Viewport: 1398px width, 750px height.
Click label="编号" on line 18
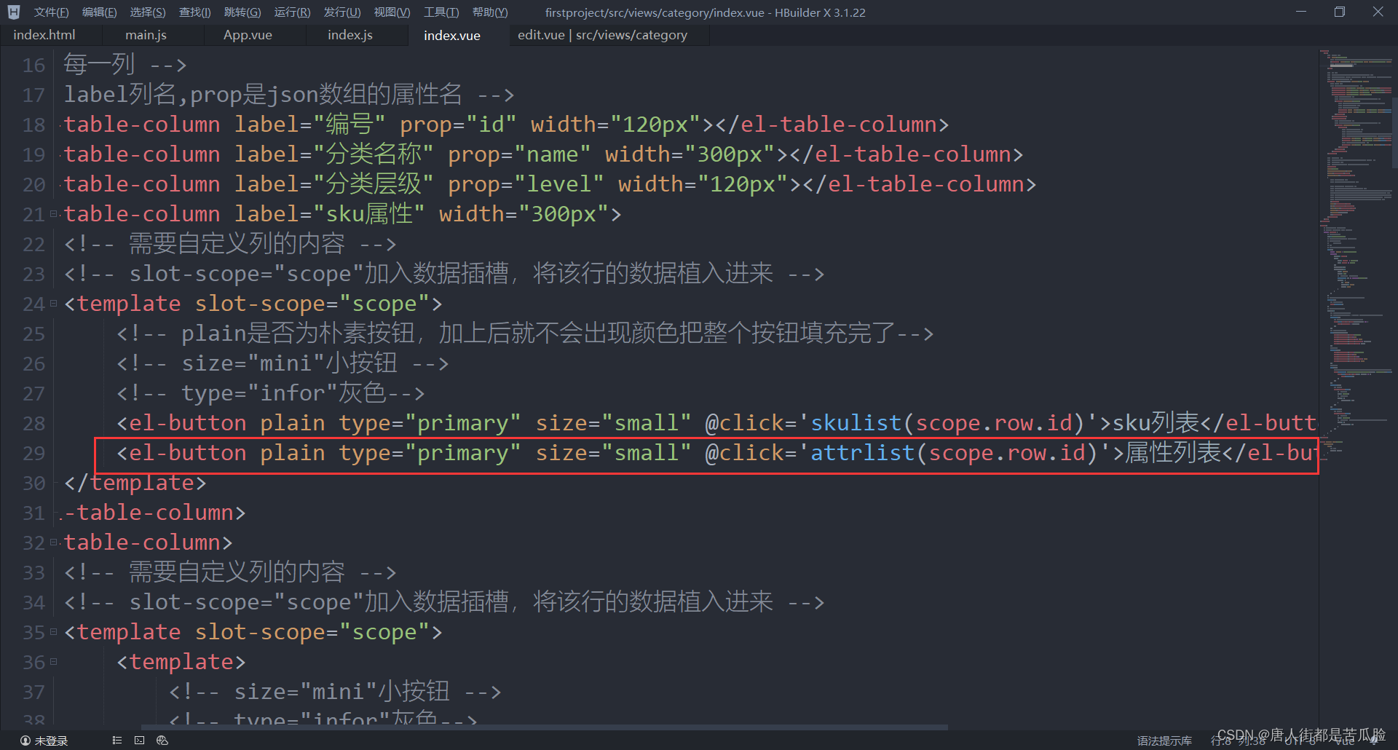pos(309,125)
